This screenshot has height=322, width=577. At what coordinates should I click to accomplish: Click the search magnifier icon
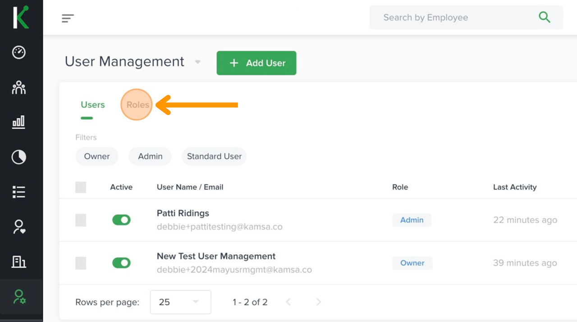pyautogui.click(x=545, y=18)
